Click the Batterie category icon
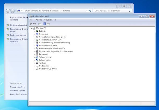The height and width of the screenshot is (110, 159). pyautogui.click(x=37, y=31)
